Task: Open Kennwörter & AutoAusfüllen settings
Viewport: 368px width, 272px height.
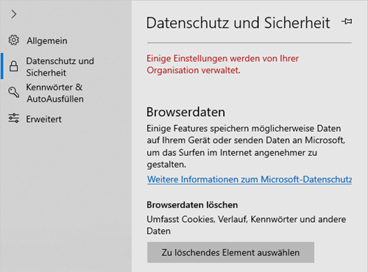Action: [x=55, y=93]
